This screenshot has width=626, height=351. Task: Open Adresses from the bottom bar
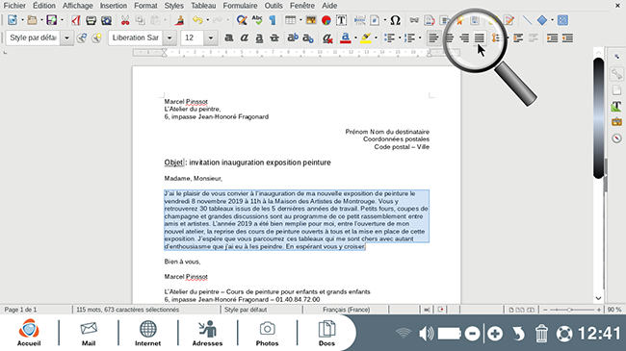point(207,333)
